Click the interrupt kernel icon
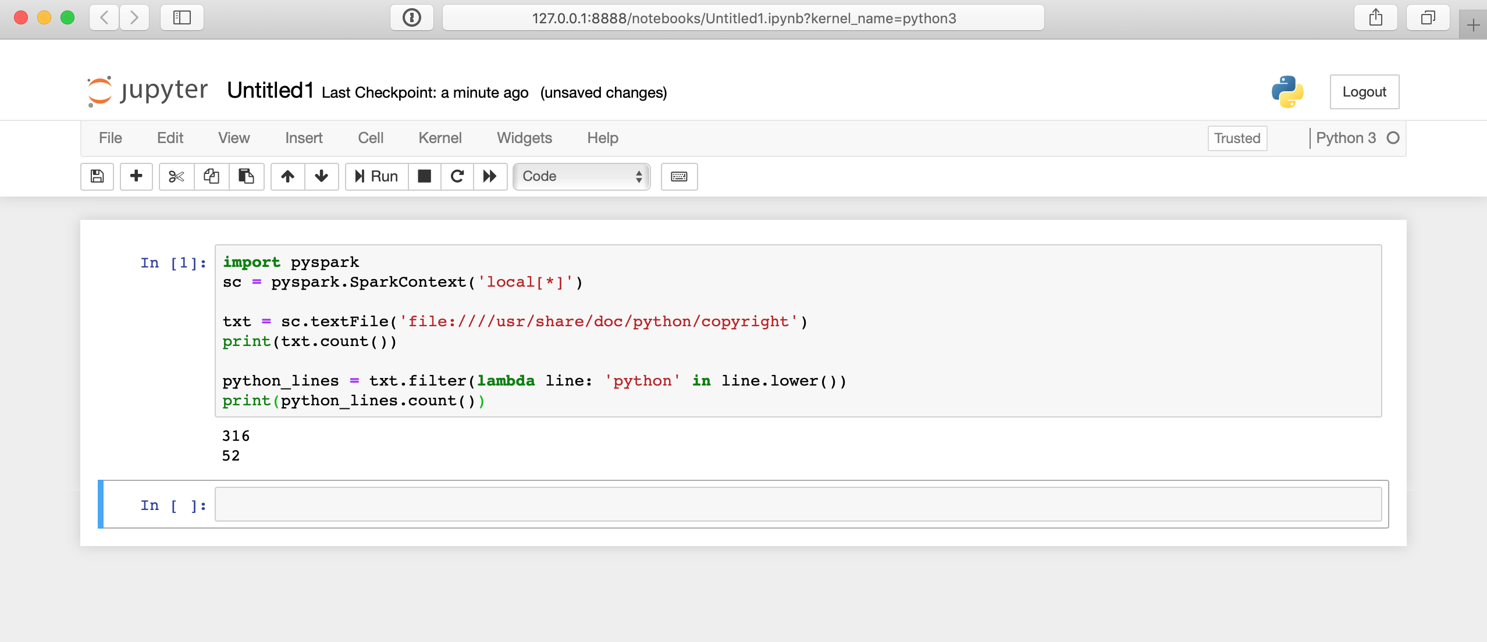The width and height of the screenshot is (1487, 642). pos(423,176)
